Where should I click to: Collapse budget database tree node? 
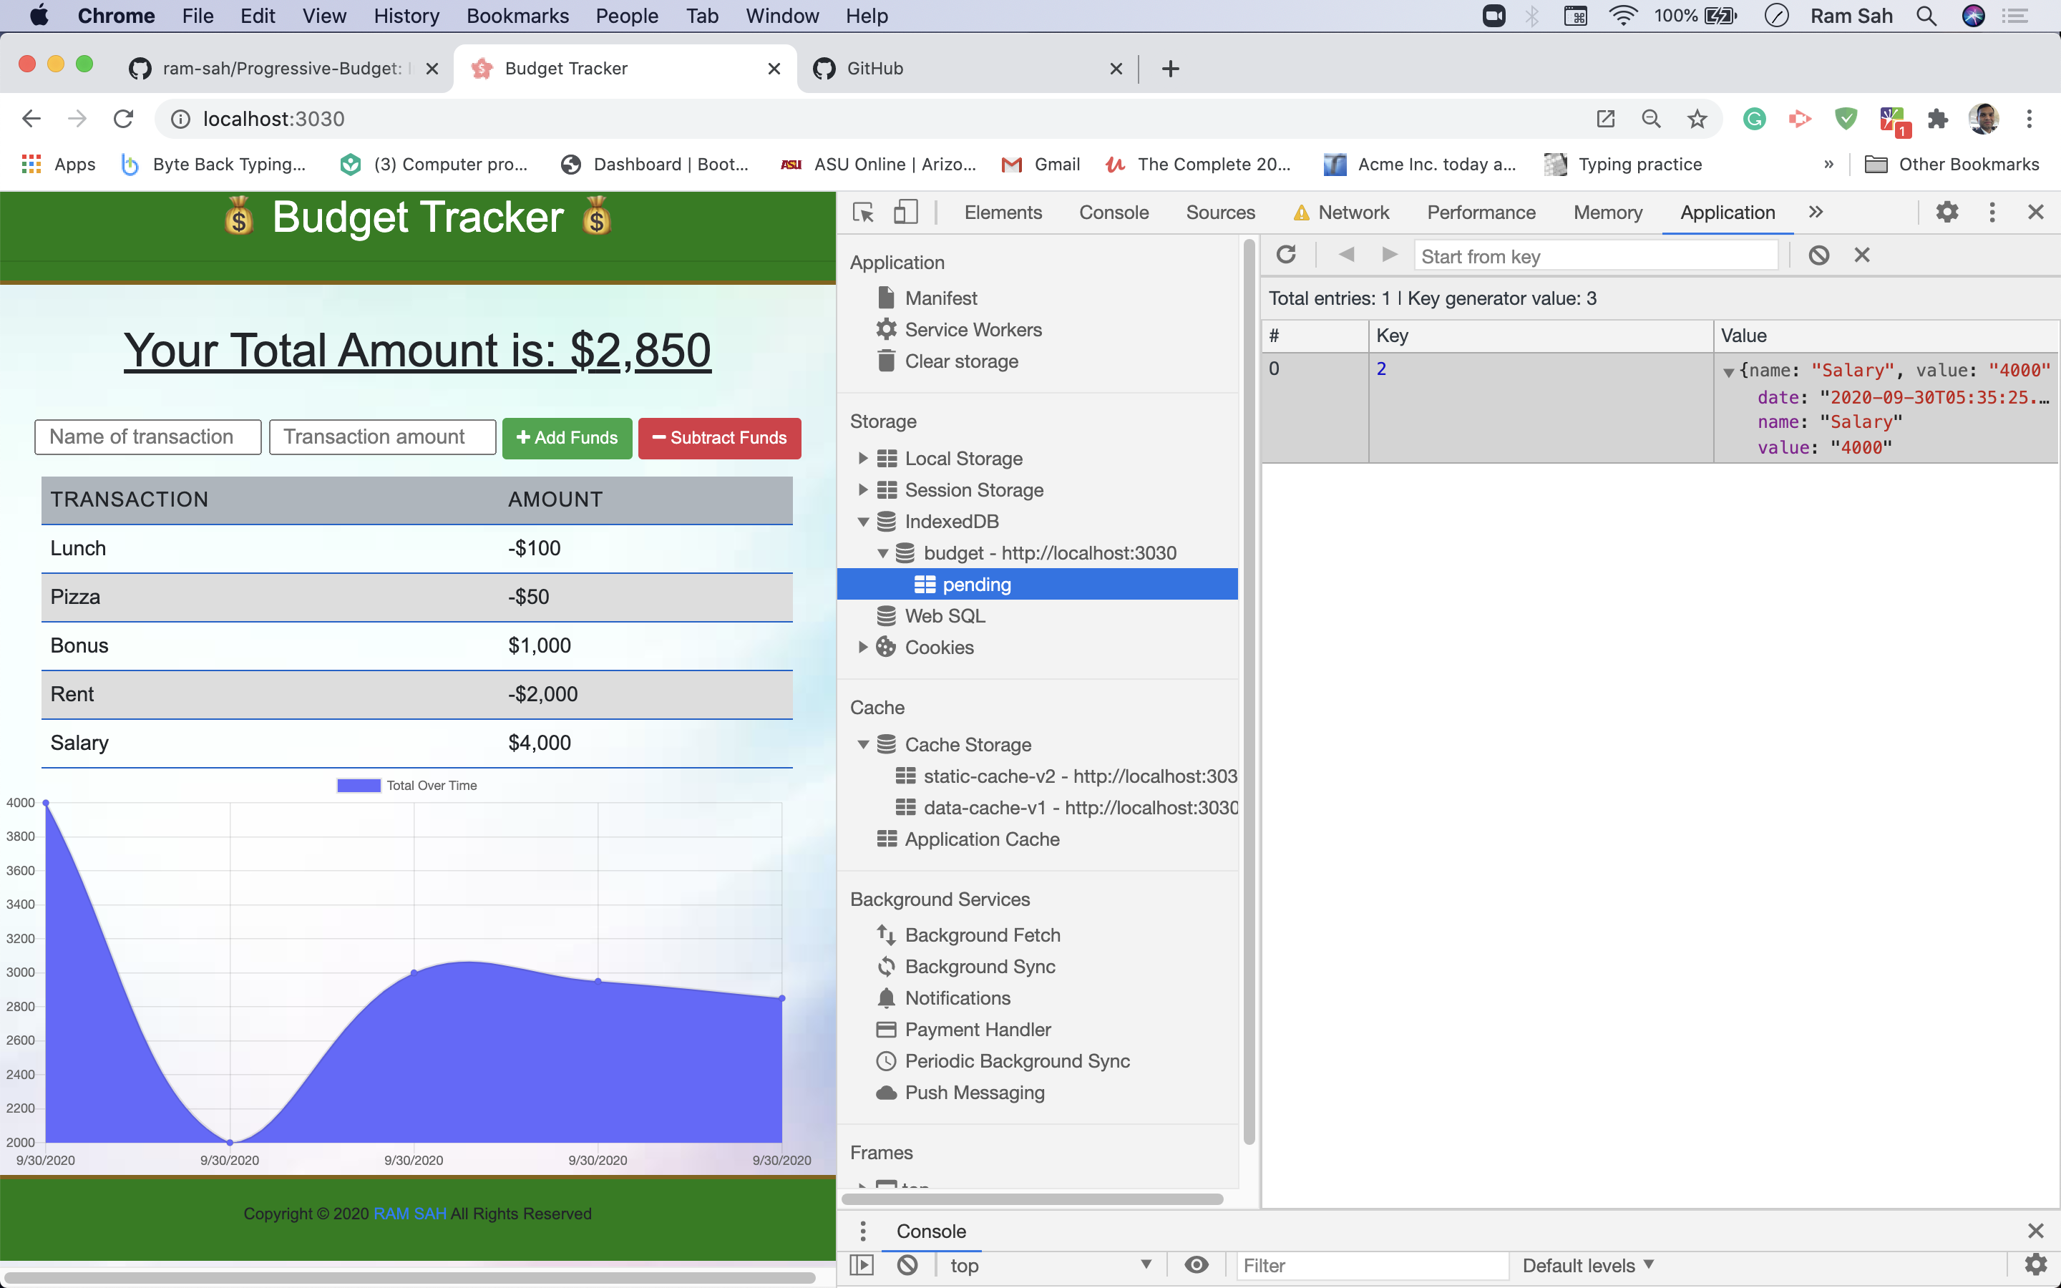pyautogui.click(x=882, y=553)
